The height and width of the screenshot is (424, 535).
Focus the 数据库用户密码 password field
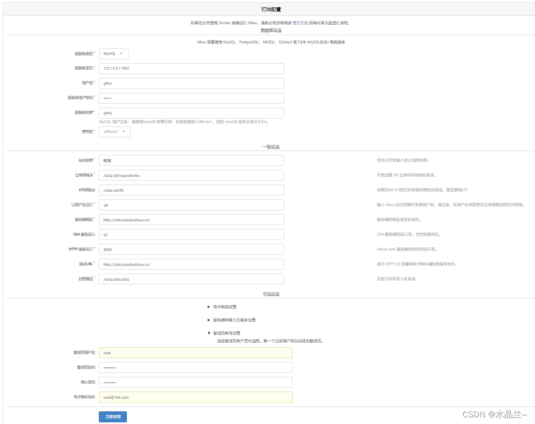[x=191, y=98]
